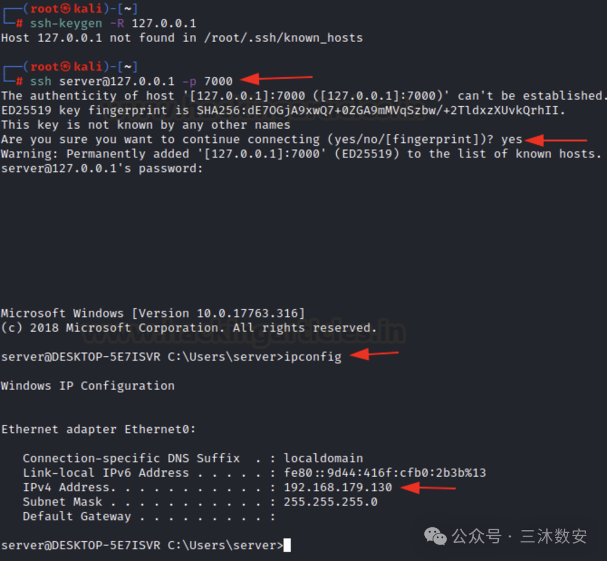The width and height of the screenshot is (607, 561).
Task: Click the terminal cursor block at prompt
Action: tap(287, 545)
